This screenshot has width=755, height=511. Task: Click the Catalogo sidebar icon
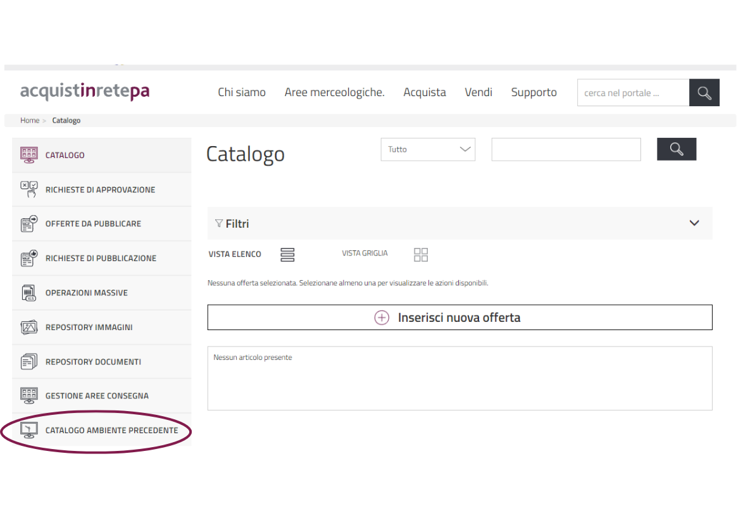click(29, 155)
